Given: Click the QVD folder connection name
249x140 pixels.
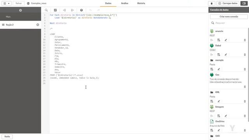Looking at the screenshot, I should [x=217, y=136].
